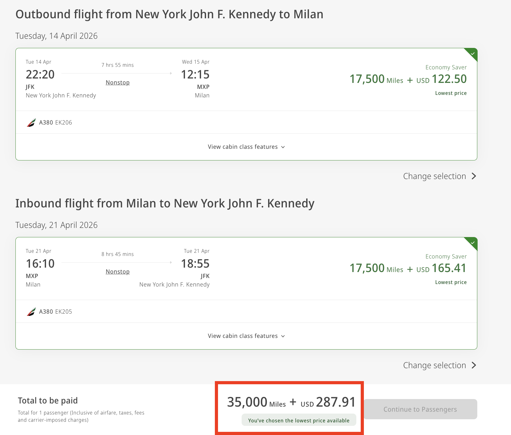Image resolution: width=511 pixels, height=435 pixels.
Task: Select outbound Economy Saver 122.50 fare
Action: tap(408, 79)
